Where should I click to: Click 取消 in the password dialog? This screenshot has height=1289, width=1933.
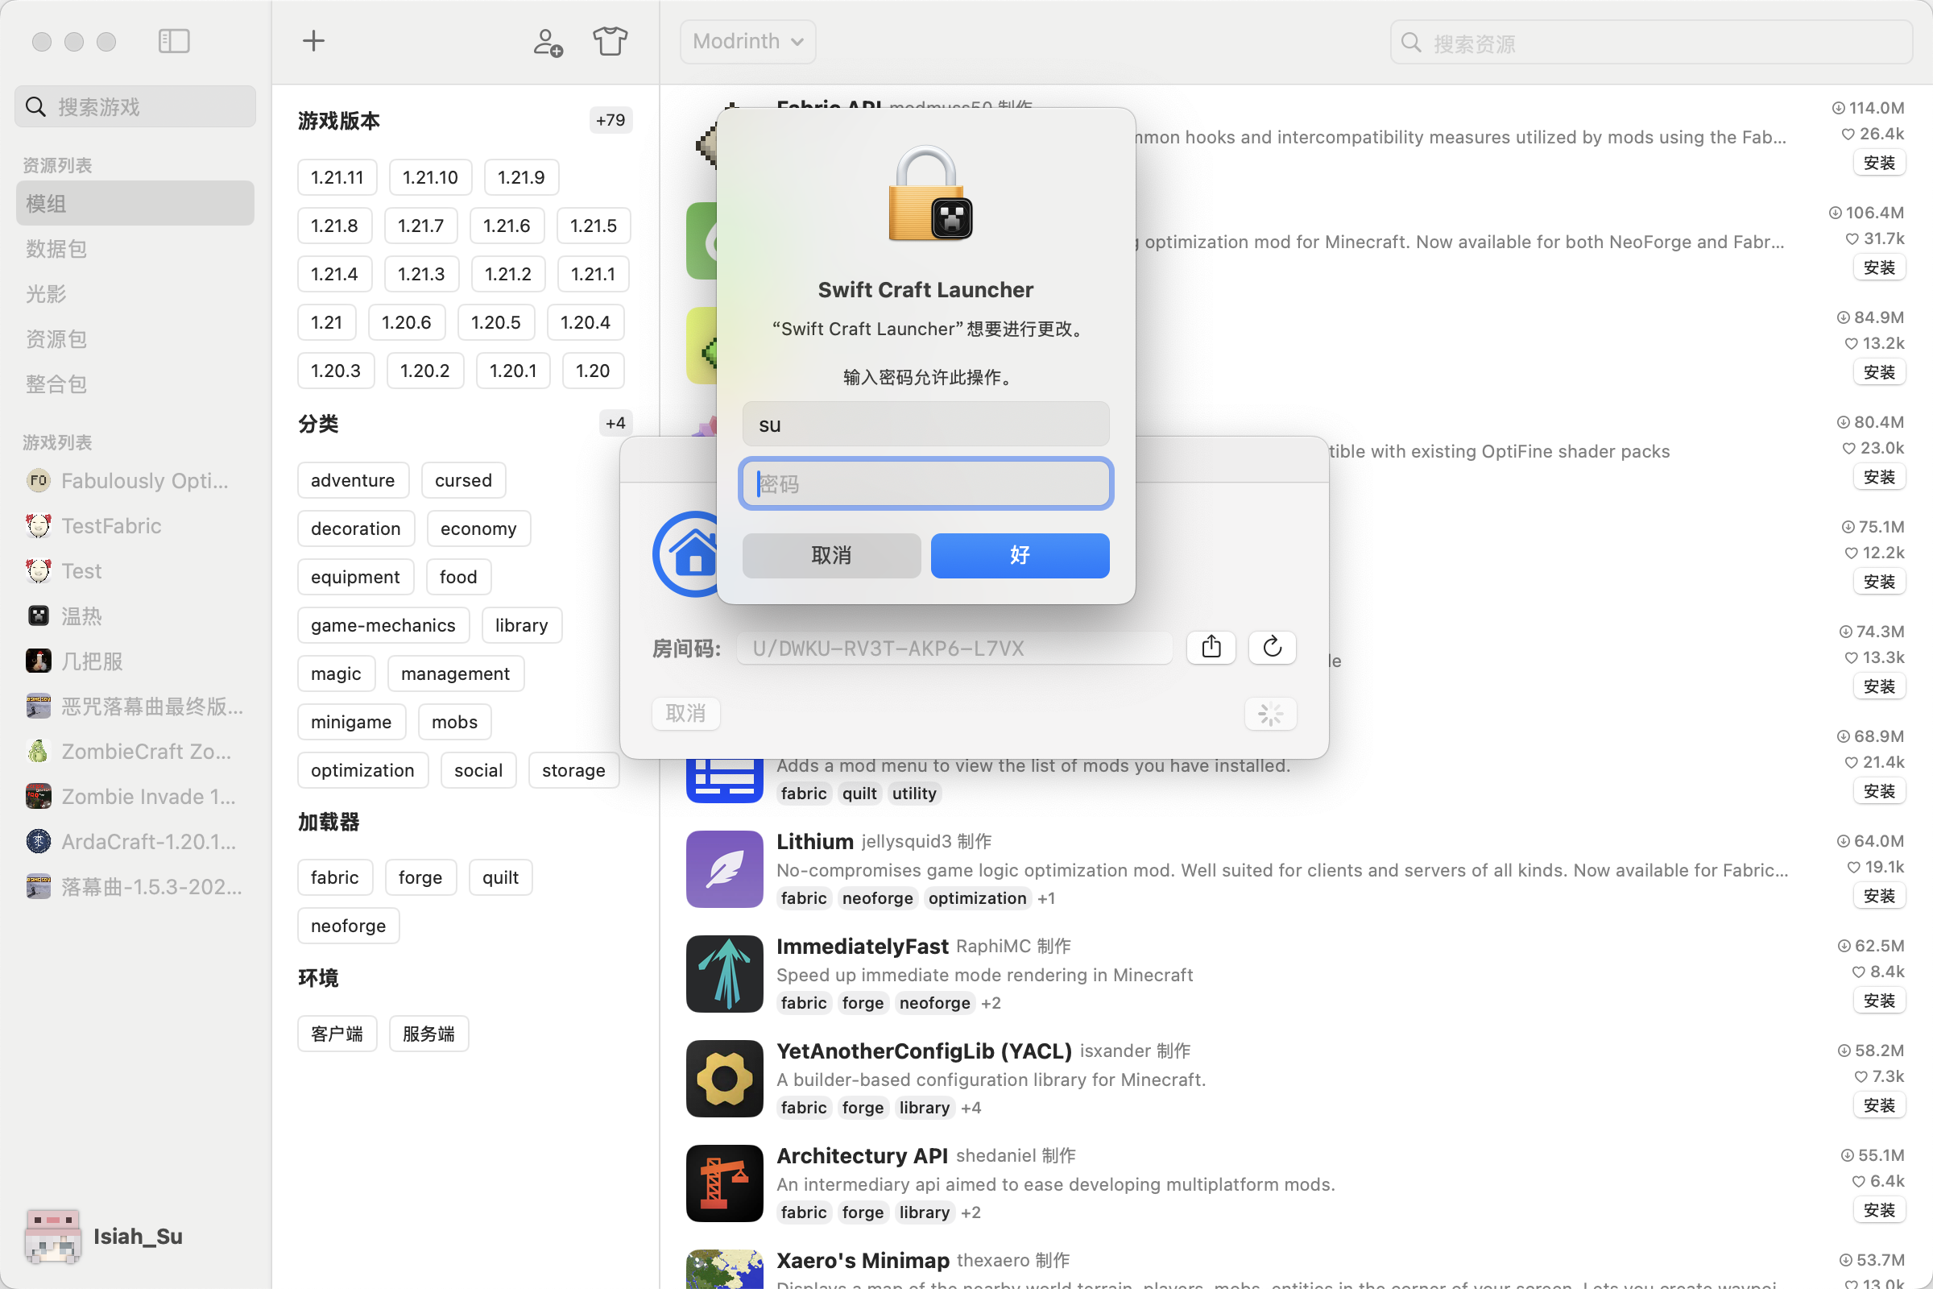[831, 555]
